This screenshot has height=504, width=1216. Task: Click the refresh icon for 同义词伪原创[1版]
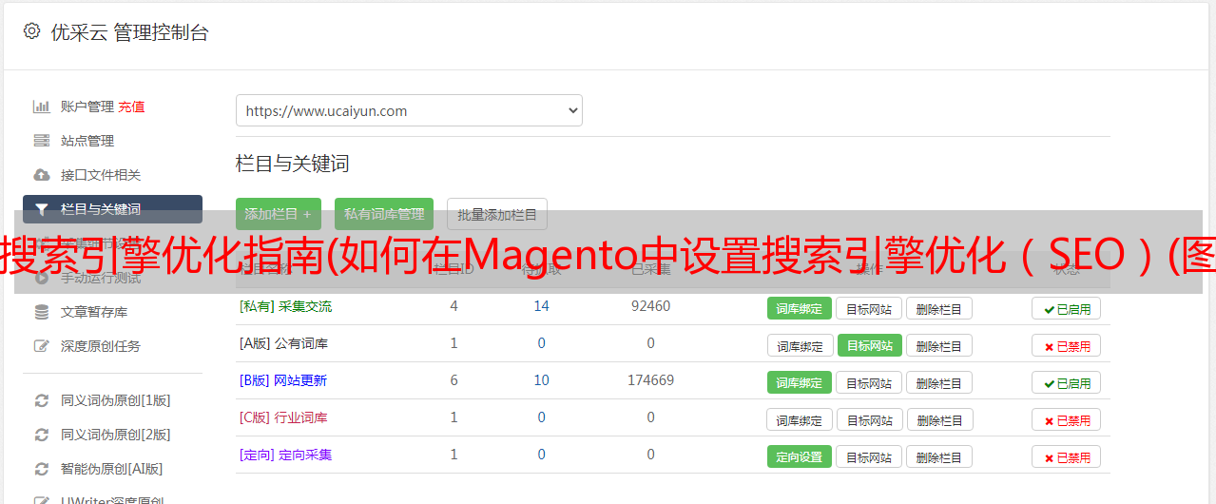(42, 400)
